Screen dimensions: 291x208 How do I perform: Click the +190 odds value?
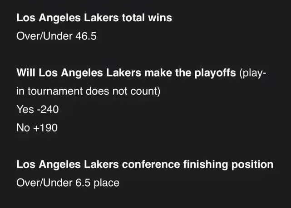45,128
